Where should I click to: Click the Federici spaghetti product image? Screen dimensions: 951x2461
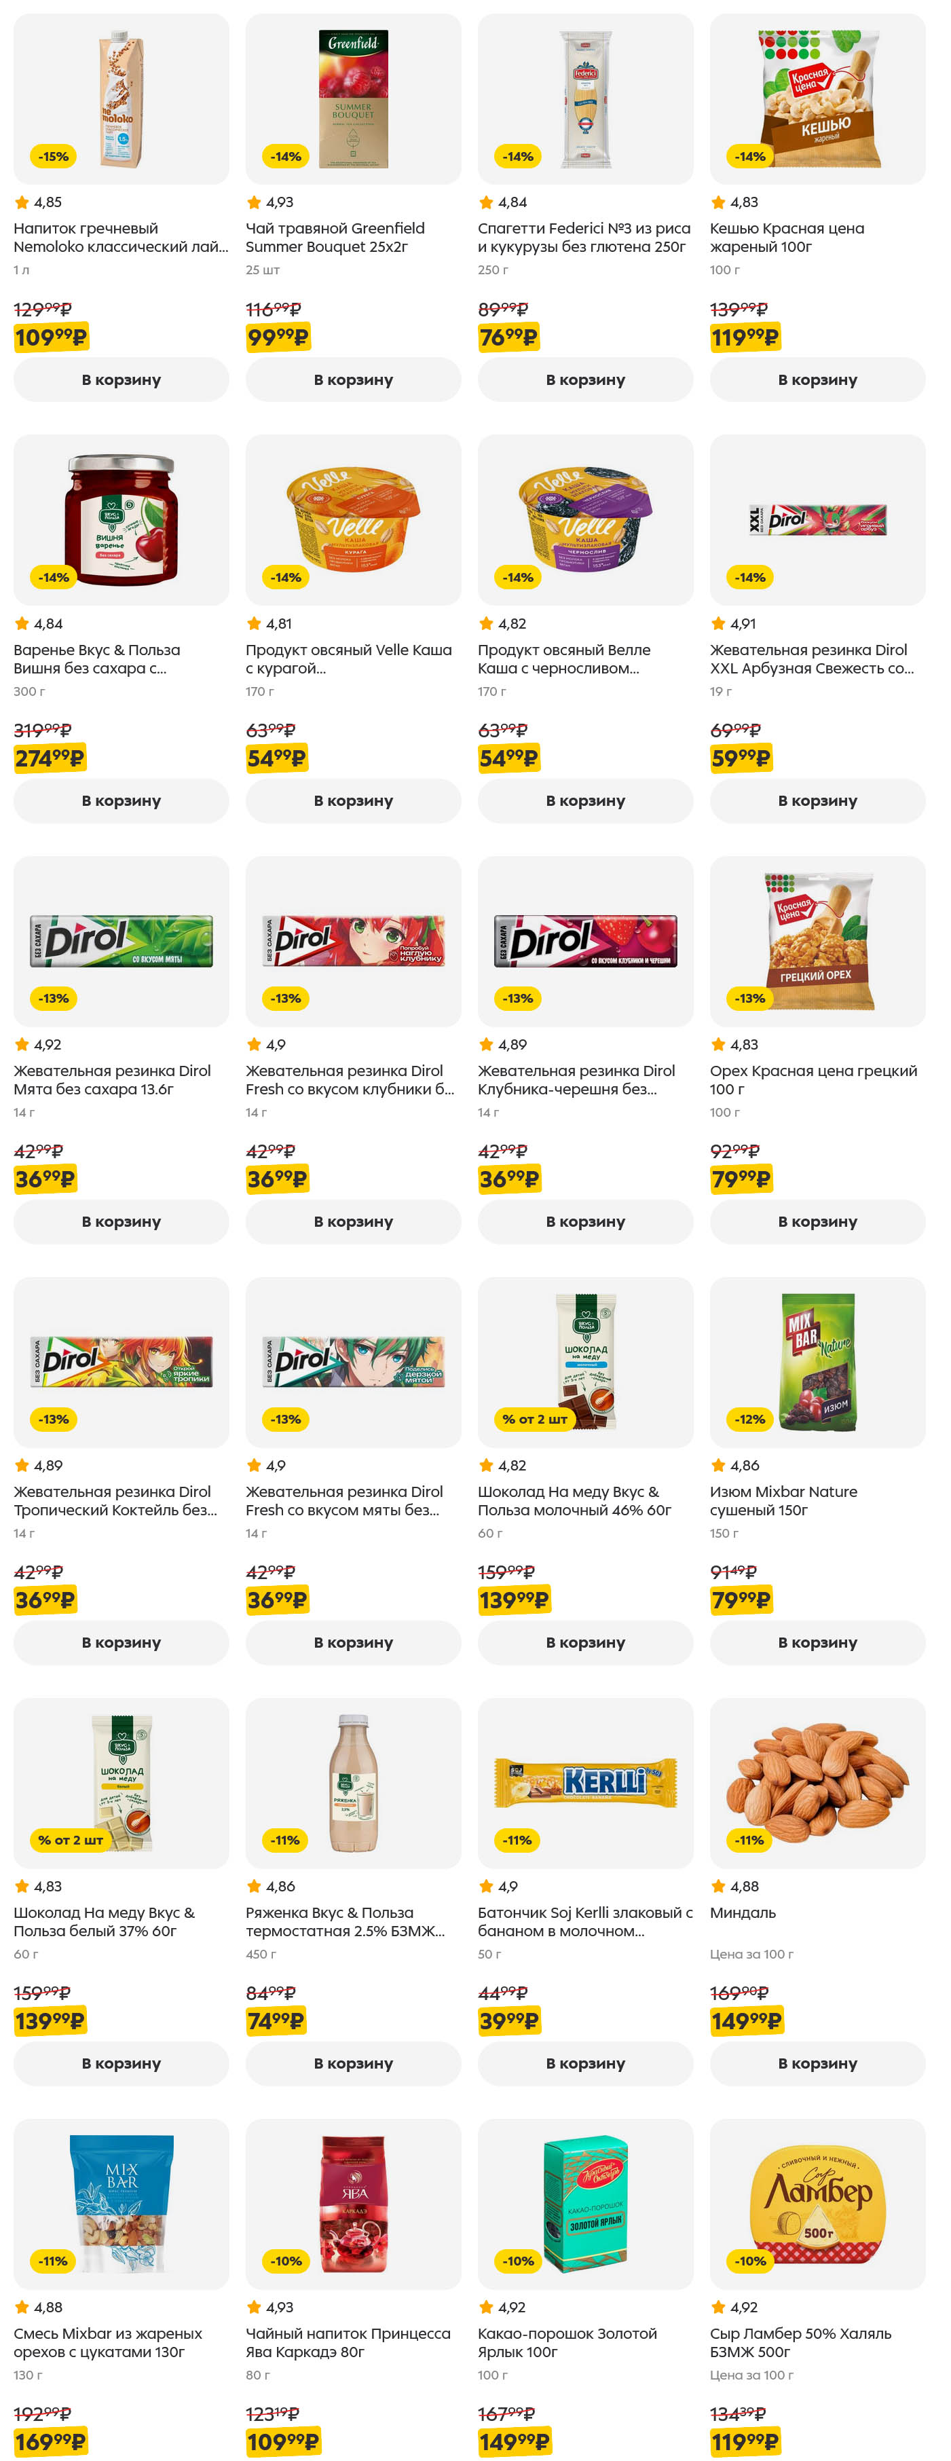pos(584,98)
